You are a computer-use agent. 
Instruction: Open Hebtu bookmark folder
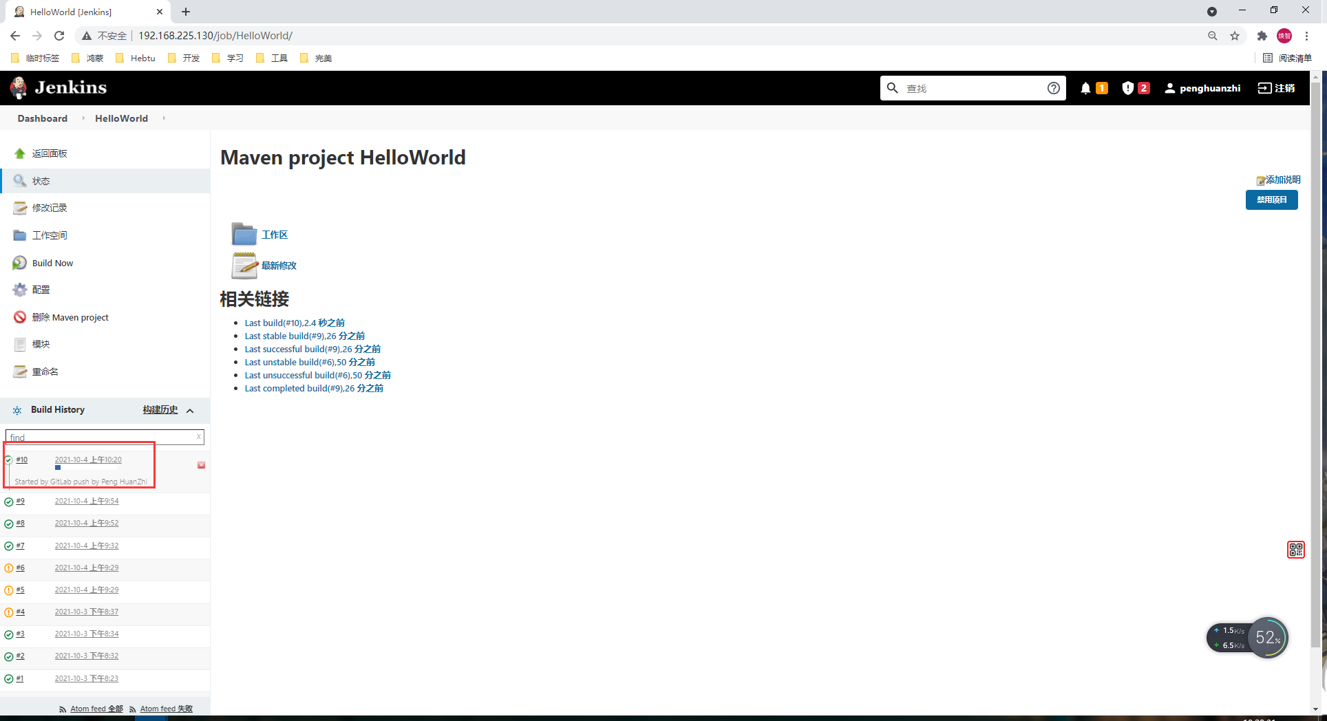[136, 58]
